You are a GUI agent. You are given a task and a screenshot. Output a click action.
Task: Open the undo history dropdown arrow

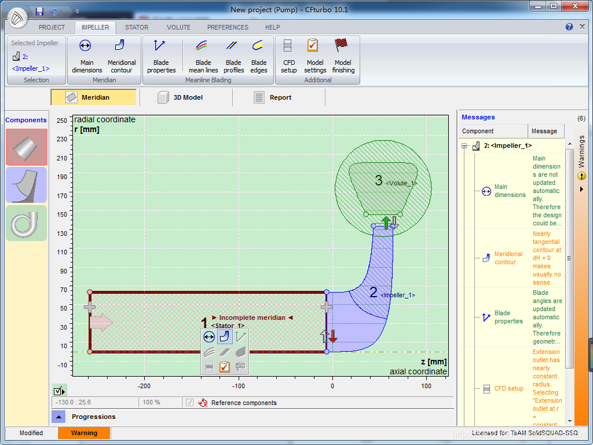tap(62, 12)
